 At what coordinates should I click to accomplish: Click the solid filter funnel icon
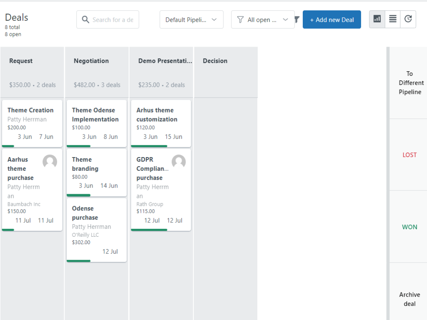(x=297, y=19)
